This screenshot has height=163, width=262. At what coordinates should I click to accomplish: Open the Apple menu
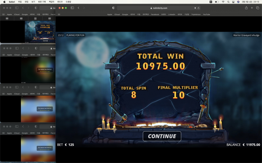(x=4, y=2)
